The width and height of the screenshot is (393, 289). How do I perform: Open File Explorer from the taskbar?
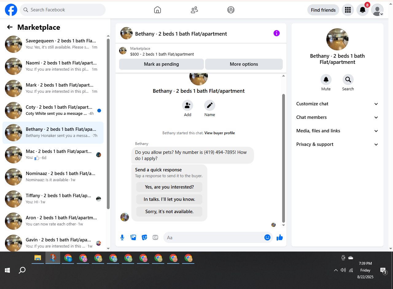pyautogui.click(x=38, y=258)
